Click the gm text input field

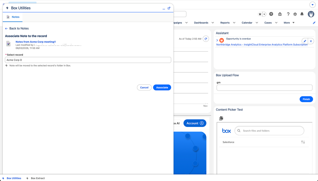tap(264, 88)
